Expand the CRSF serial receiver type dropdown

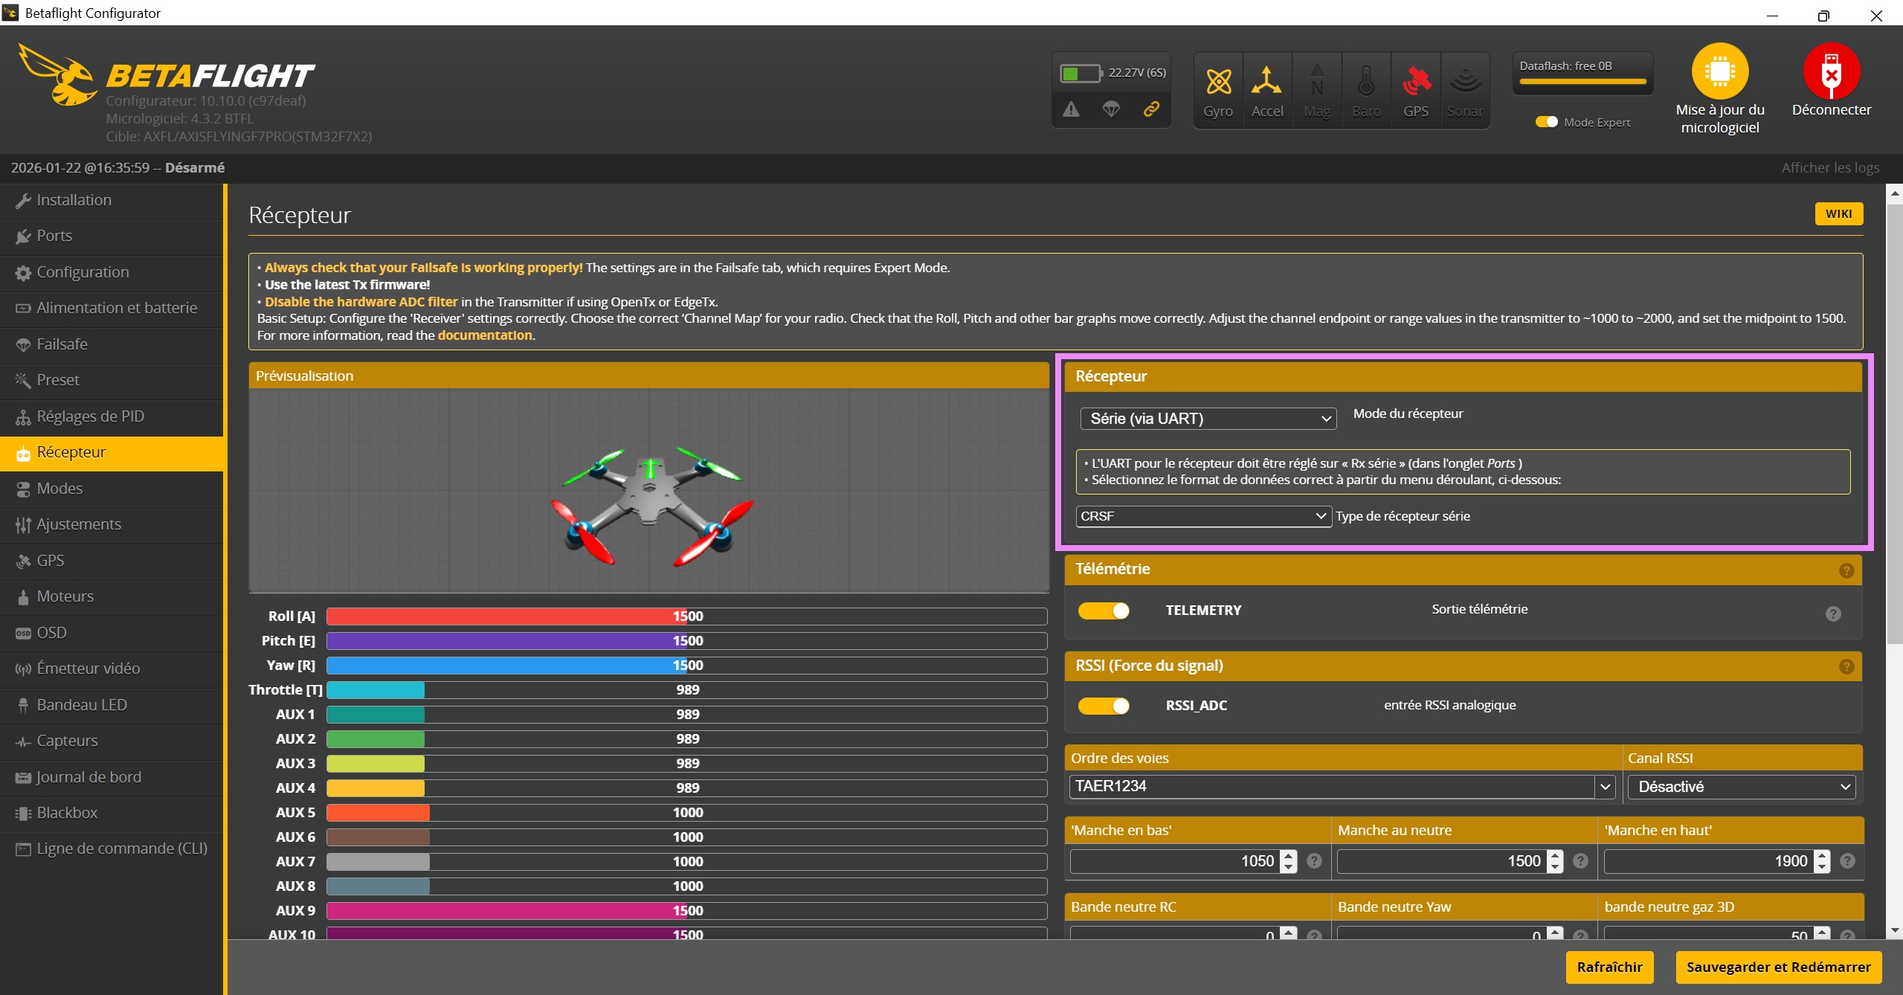coord(1202,516)
